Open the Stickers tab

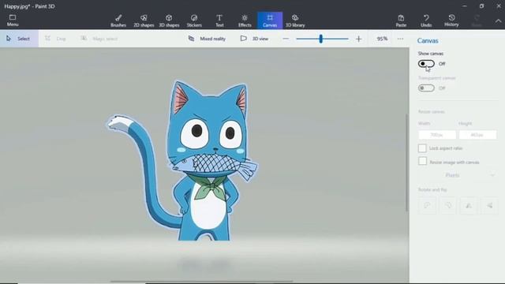(x=194, y=21)
